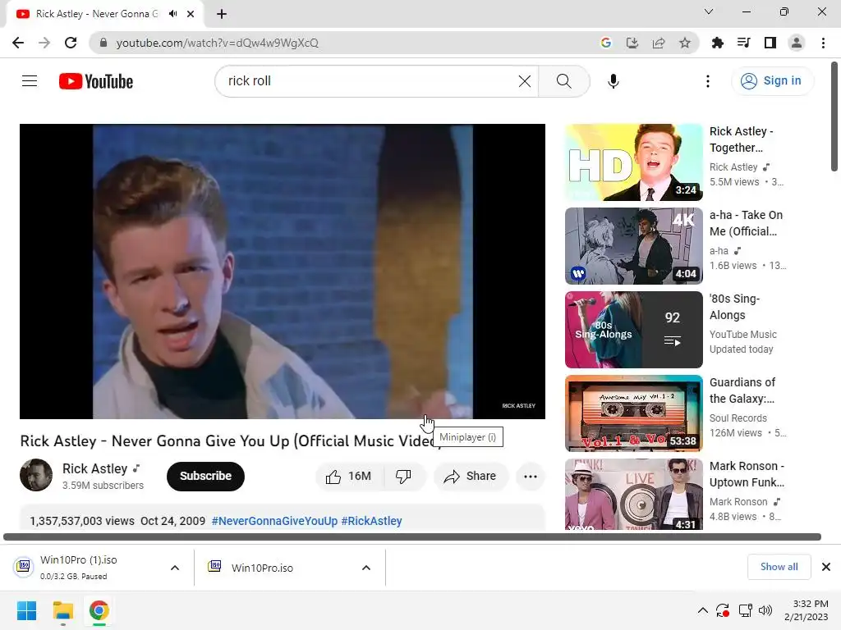This screenshot has width=841, height=630.
Task: Click the Google icon in address bar
Action: (606, 43)
